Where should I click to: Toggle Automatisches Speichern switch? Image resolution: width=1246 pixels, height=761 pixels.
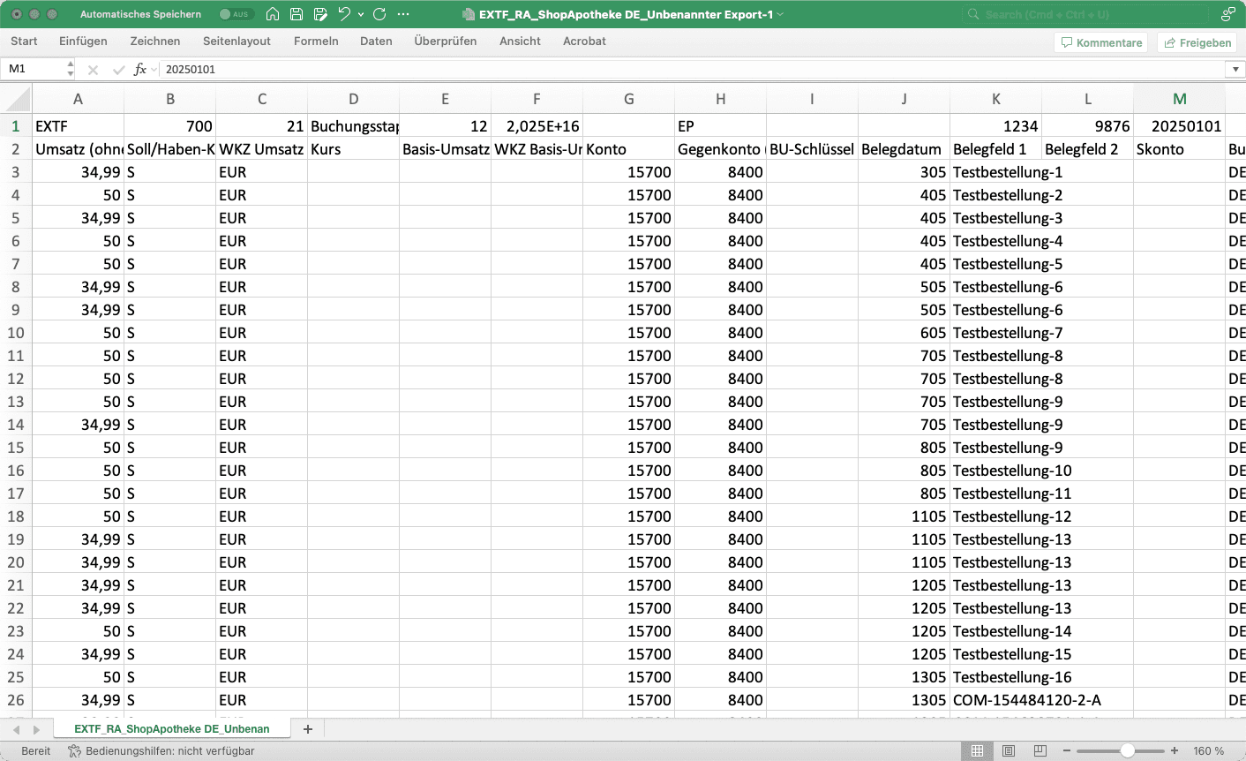click(235, 14)
